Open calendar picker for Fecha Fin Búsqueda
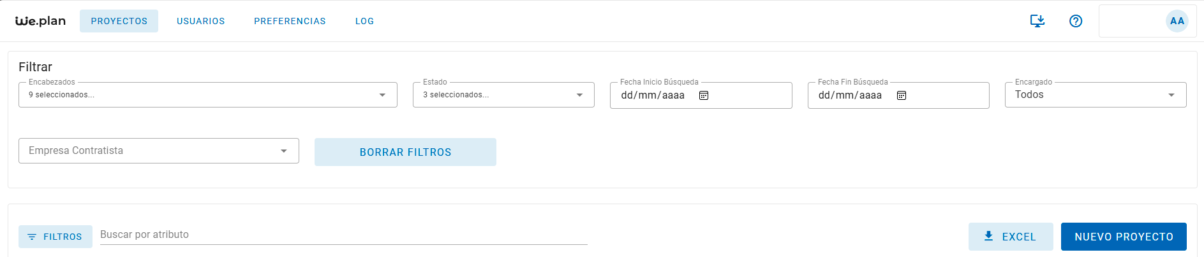 click(902, 95)
